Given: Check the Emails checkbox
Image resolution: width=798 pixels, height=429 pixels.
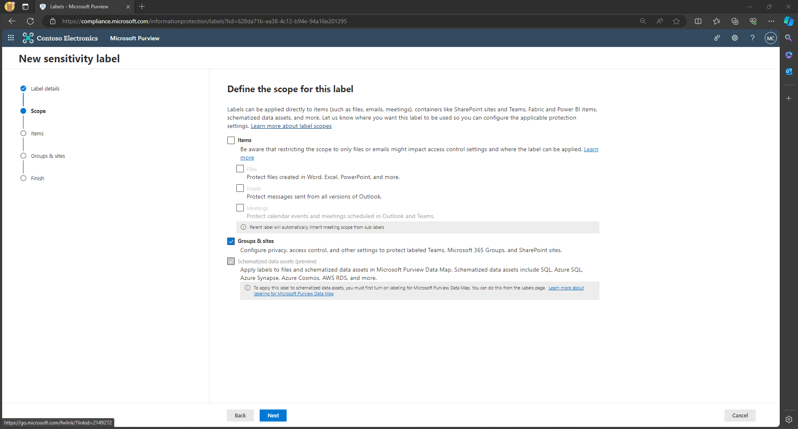Looking at the screenshot, I should (240, 188).
